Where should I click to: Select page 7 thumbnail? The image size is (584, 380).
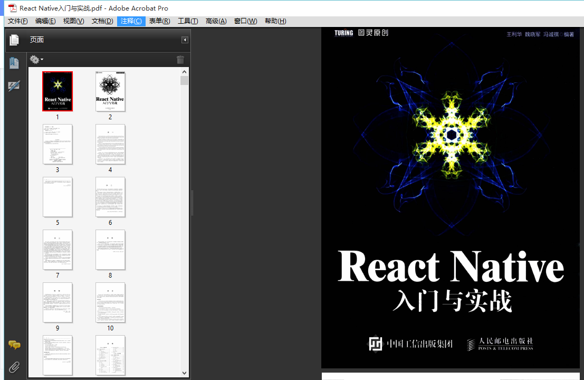click(58, 250)
